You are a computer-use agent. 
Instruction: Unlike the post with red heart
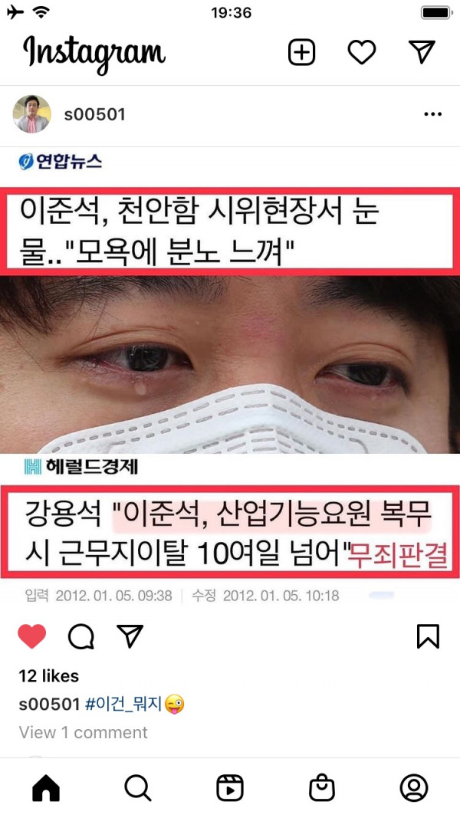pos(32,636)
